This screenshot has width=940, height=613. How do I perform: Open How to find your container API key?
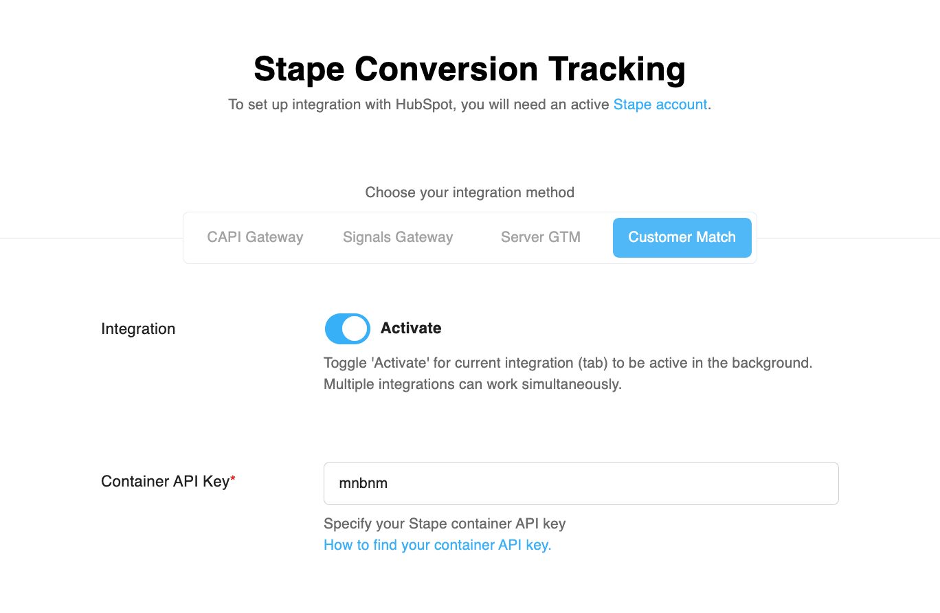point(437,545)
